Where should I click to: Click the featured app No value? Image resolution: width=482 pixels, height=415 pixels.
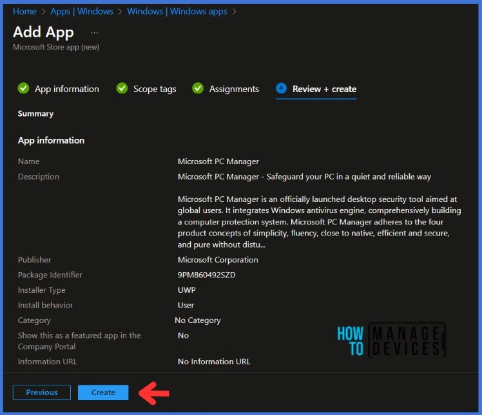pyautogui.click(x=183, y=335)
